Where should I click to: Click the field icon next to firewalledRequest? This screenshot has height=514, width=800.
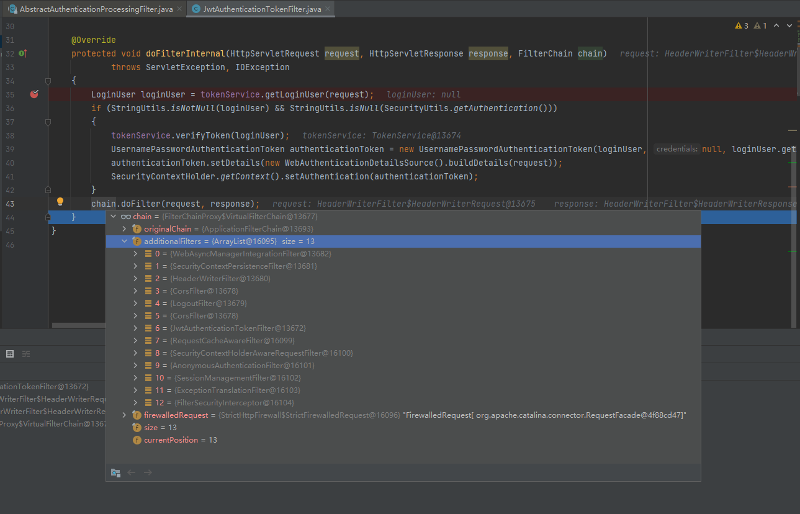pyautogui.click(x=137, y=415)
